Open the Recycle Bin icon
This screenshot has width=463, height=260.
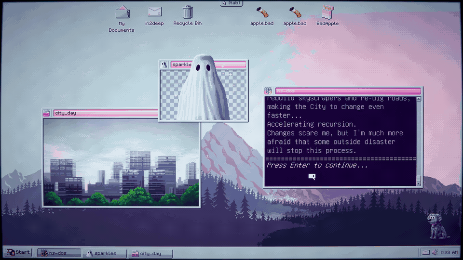click(x=187, y=15)
